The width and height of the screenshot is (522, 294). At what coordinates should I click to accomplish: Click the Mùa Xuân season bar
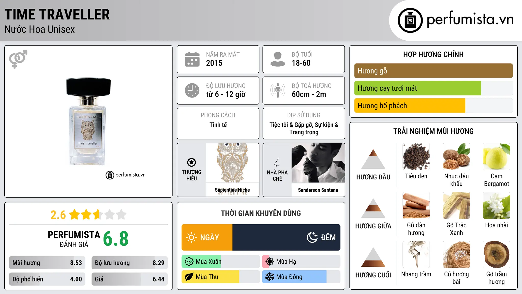220,262
